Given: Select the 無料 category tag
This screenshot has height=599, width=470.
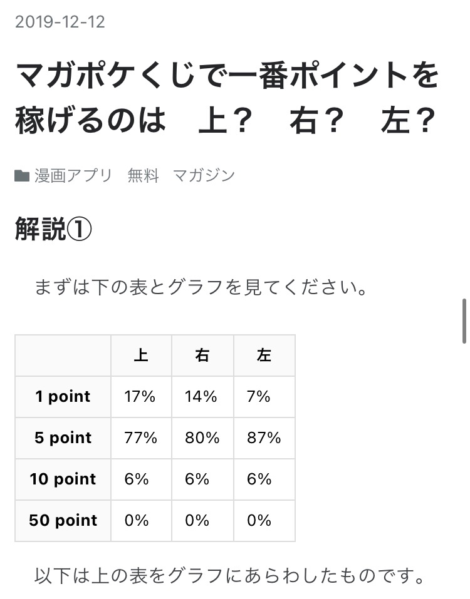Looking at the screenshot, I should click(x=143, y=175).
